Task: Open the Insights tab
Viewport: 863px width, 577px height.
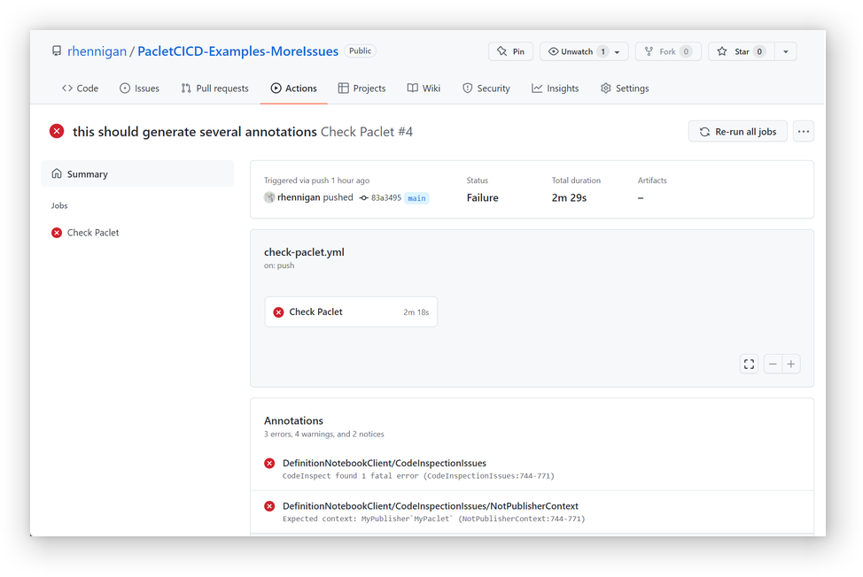Action: [x=555, y=88]
